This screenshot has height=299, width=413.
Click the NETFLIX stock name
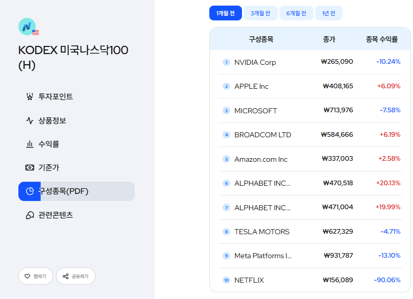pyautogui.click(x=249, y=280)
